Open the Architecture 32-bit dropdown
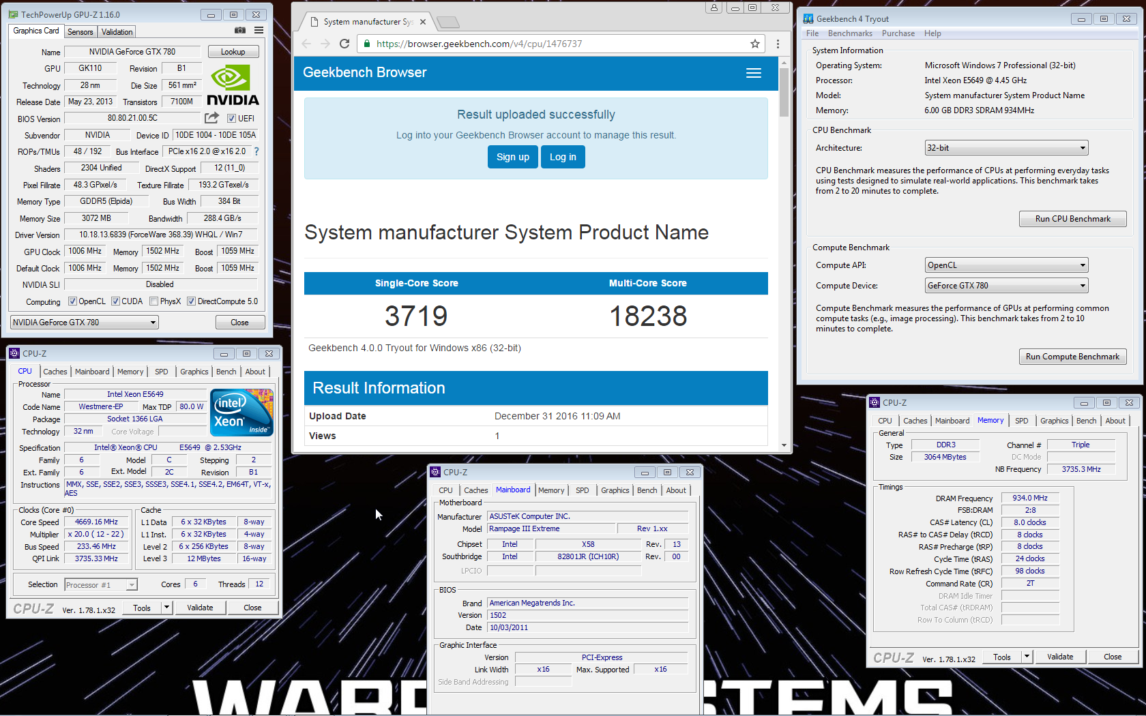1146x716 pixels. click(1006, 148)
